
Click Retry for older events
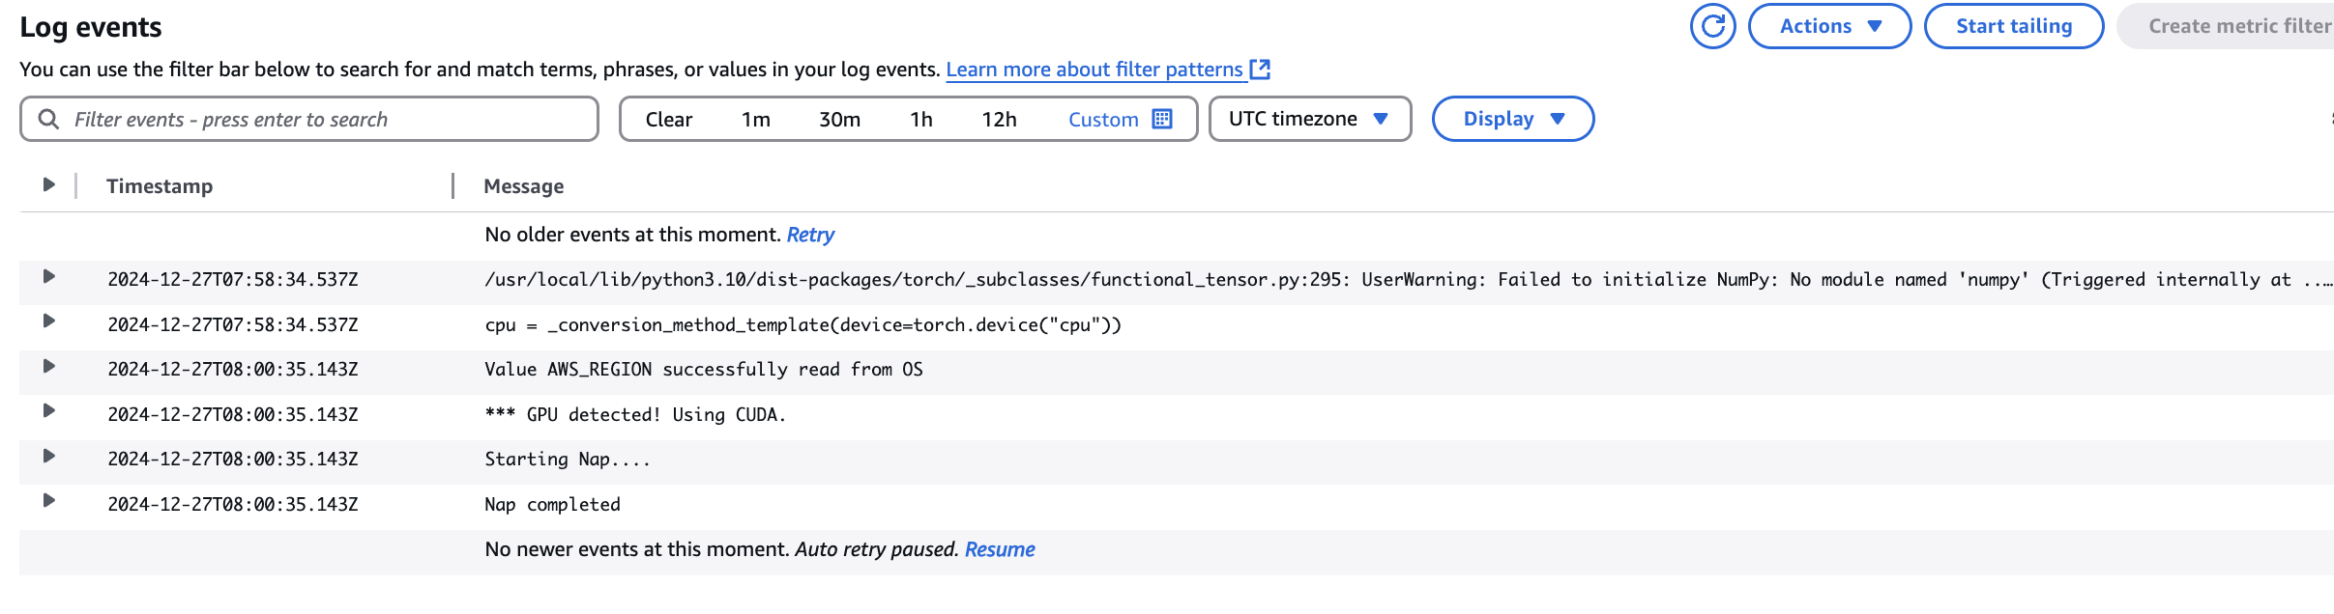click(x=810, y=235)
